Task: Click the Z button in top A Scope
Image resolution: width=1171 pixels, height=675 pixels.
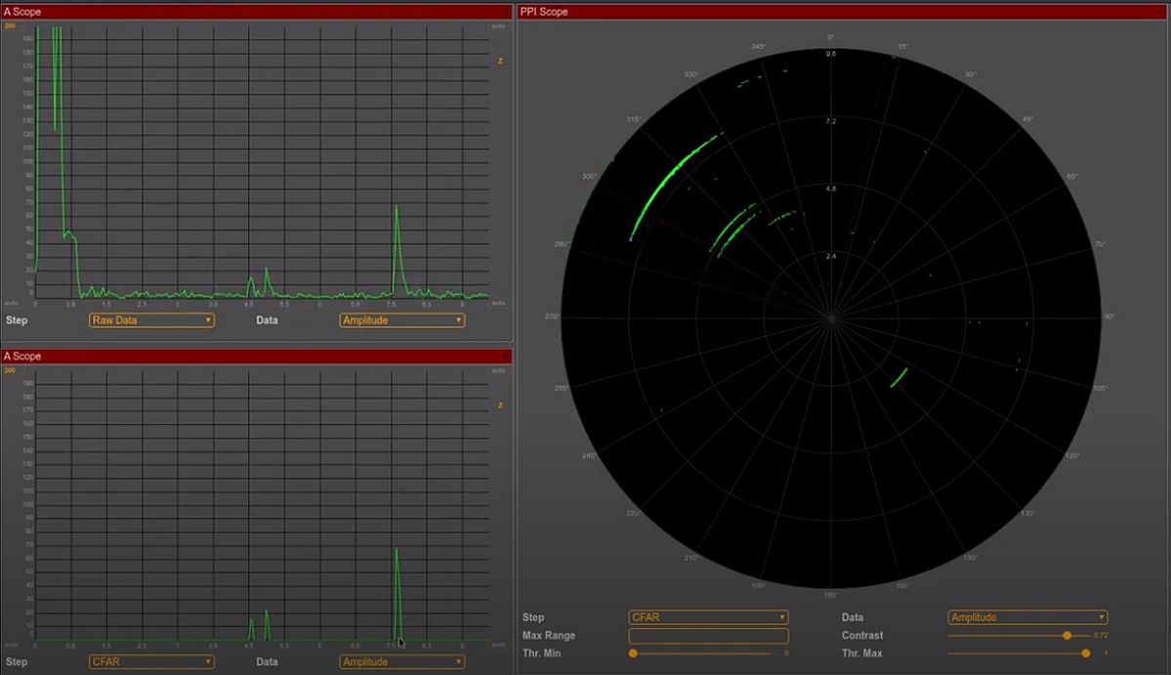Action: pyautogui.click(x=500, y=62)
